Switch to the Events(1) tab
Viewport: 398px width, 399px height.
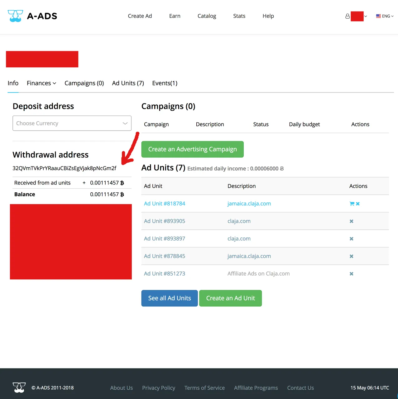pos(165,83)
